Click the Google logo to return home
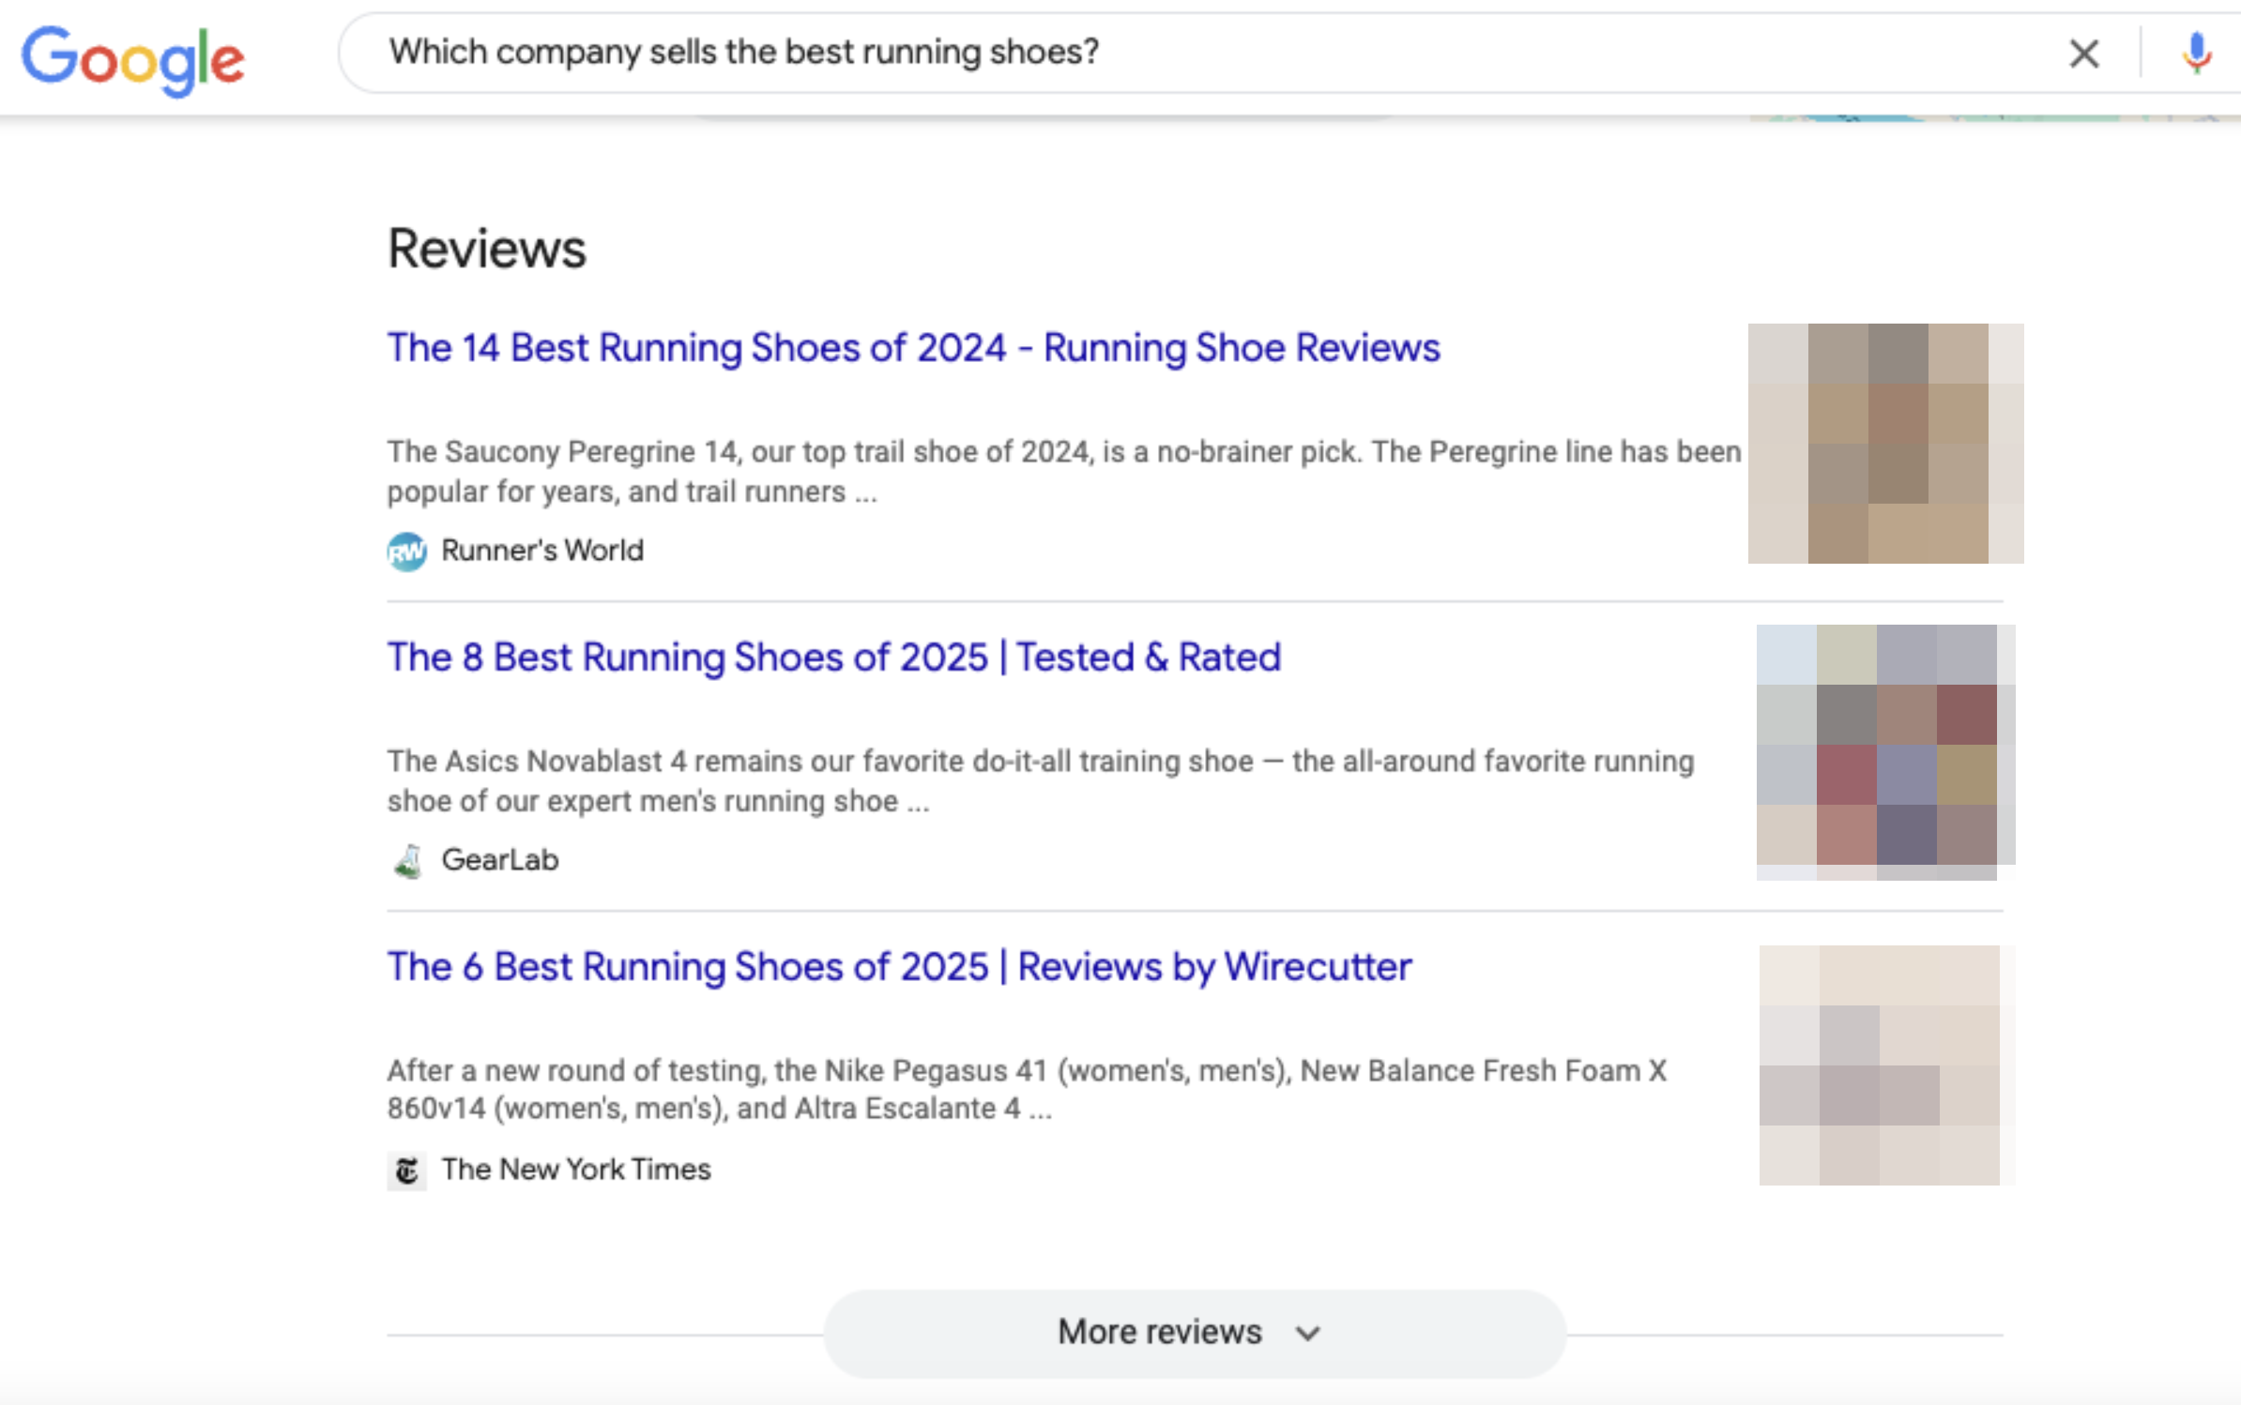This screenshot has width=2241, height=1405. point(131,58)
